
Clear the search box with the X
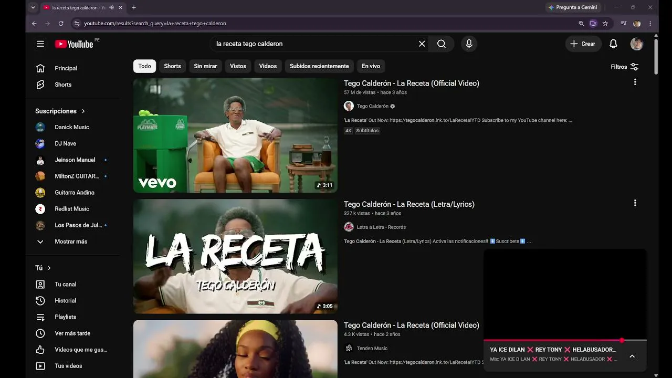point(422,44)
